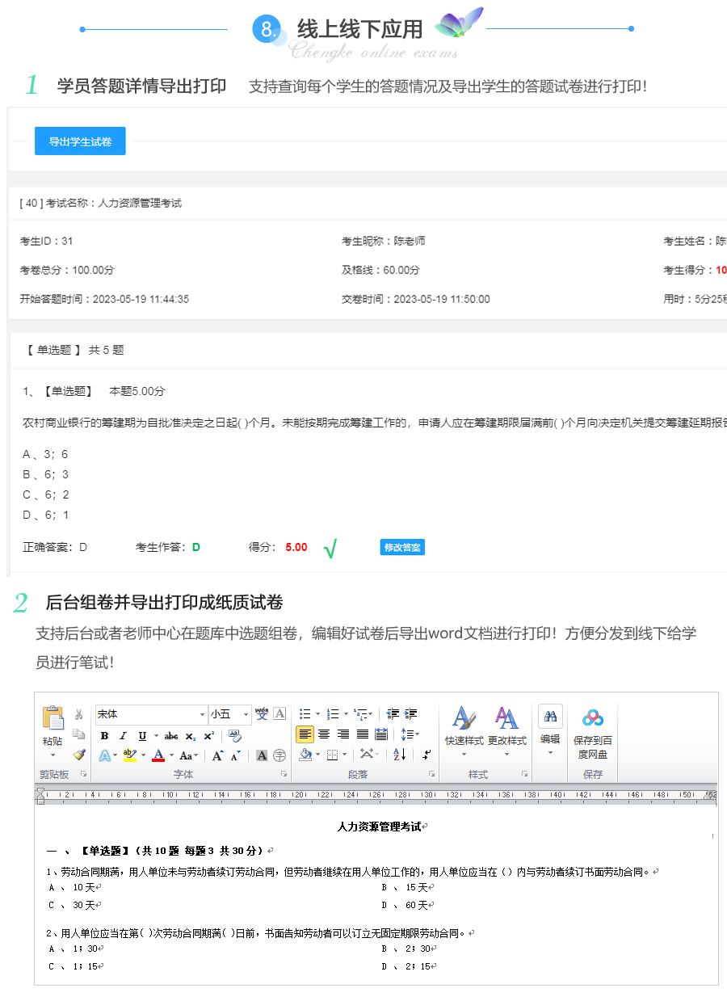This screenshot has height=997, width=727.
Task: Click the yellow text highlight color button
Action: point(128,755)
